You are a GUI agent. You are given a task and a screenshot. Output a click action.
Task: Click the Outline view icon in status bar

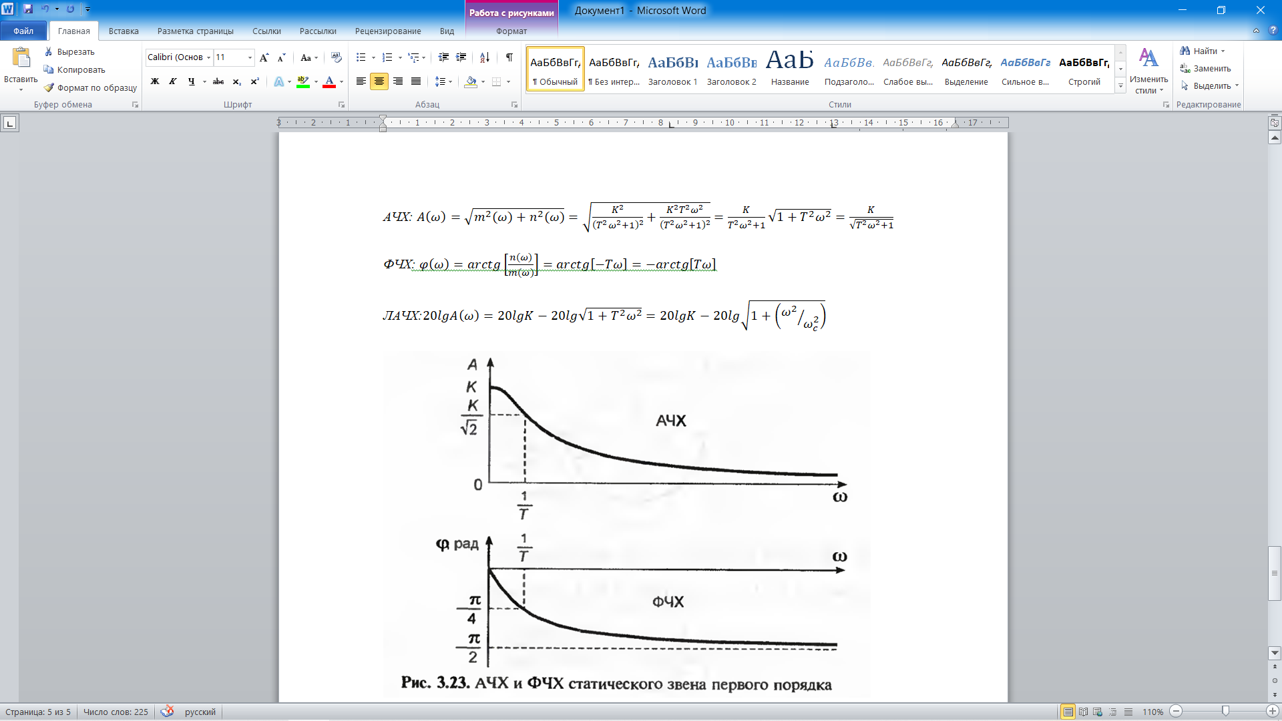pos(1113,712)
